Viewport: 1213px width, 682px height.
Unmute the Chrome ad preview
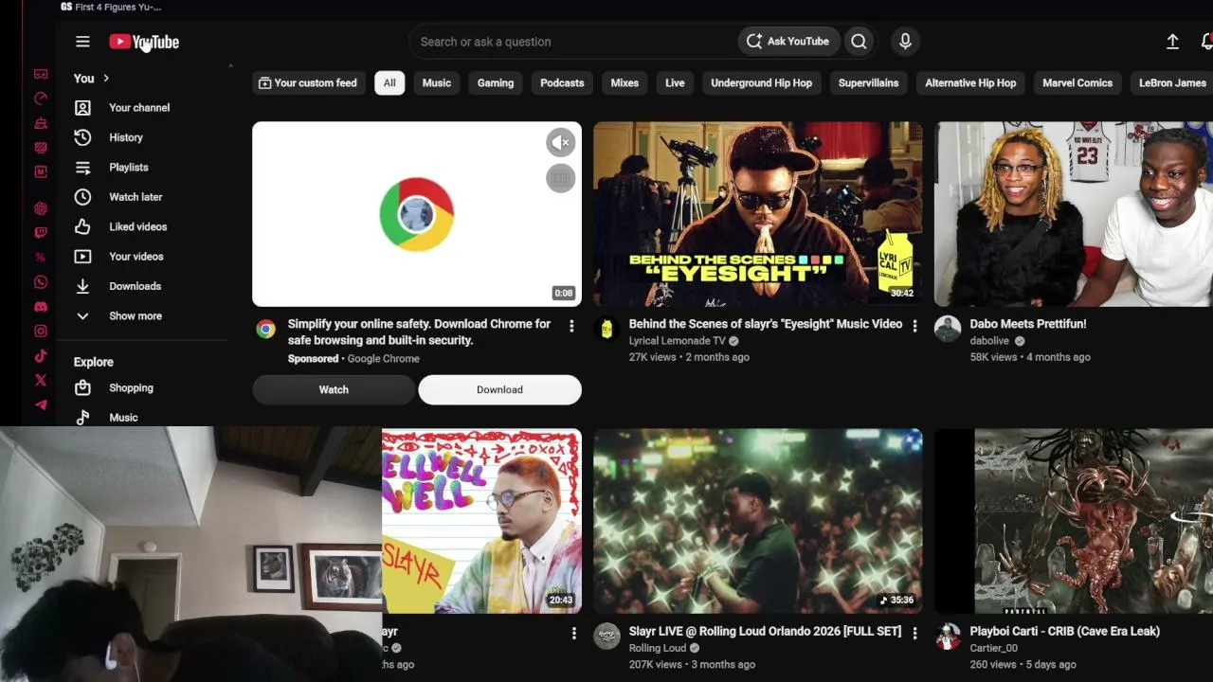[560, 143]
